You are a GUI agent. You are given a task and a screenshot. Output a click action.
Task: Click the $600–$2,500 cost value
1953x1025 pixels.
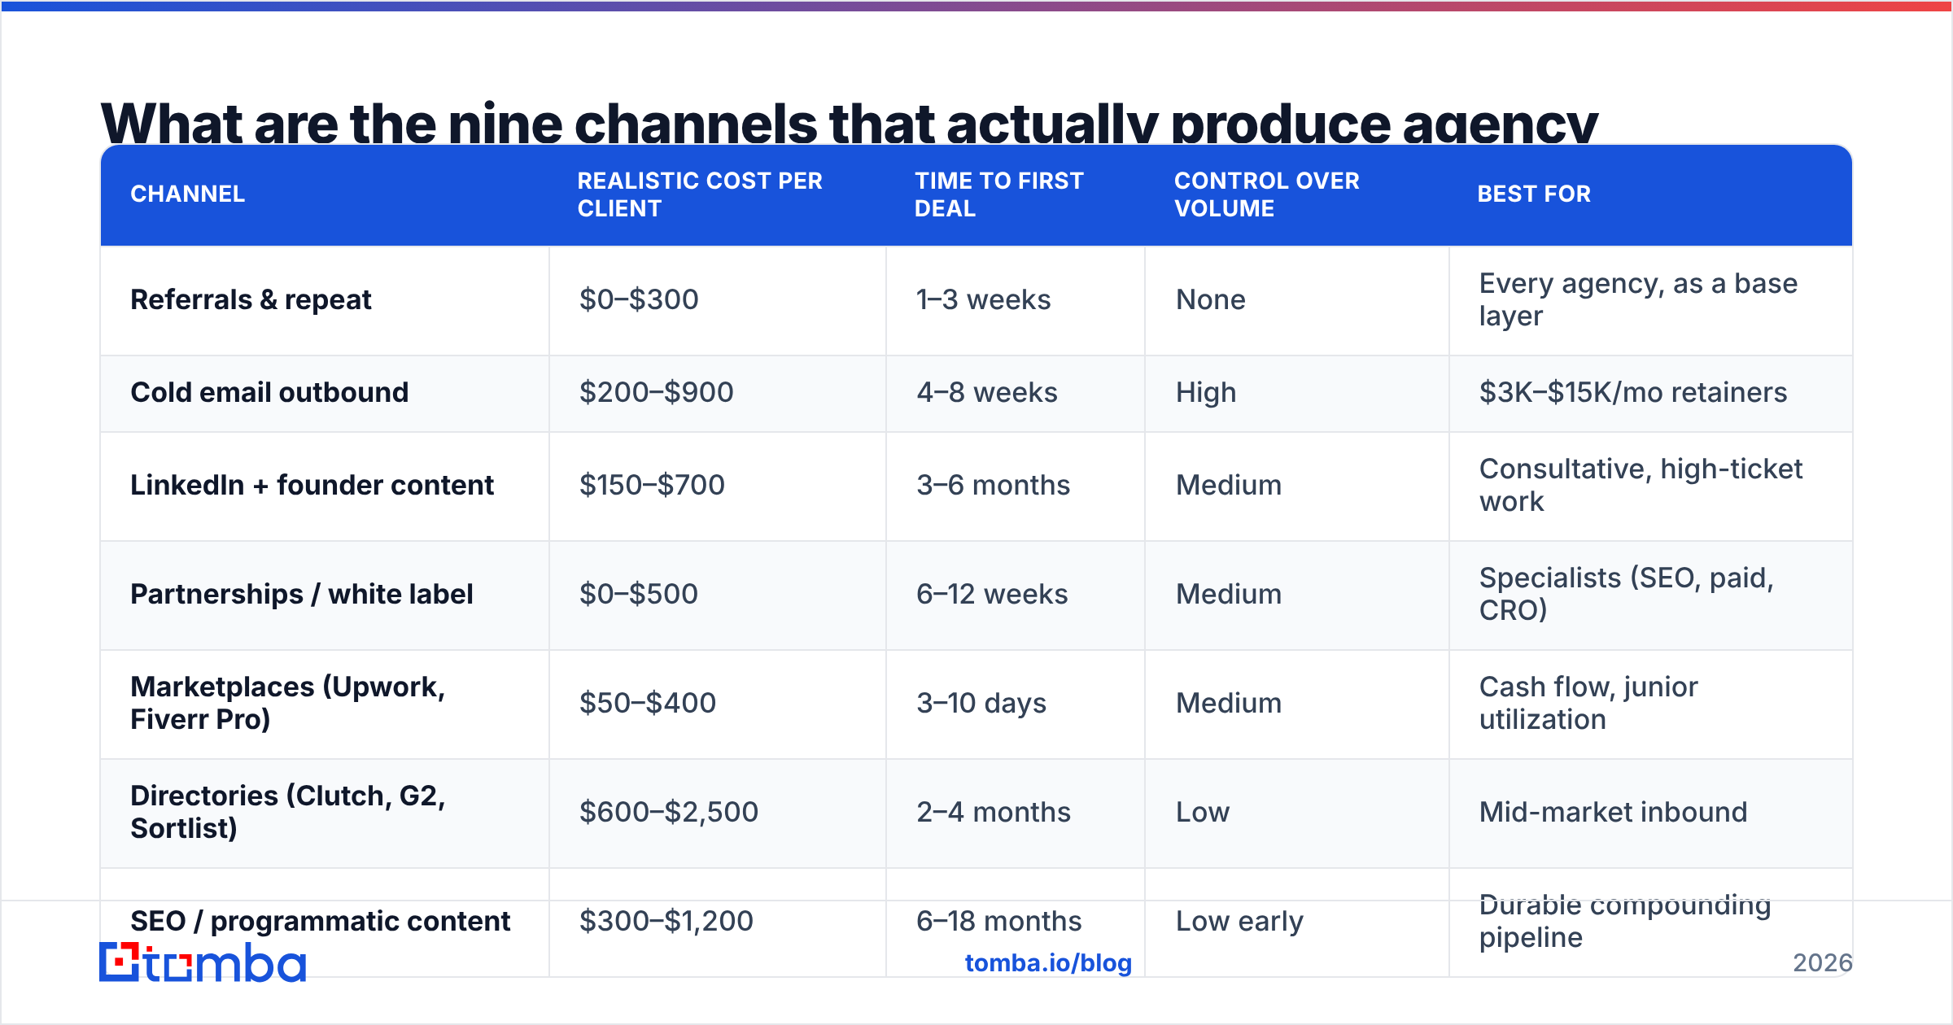click(669, 812)
